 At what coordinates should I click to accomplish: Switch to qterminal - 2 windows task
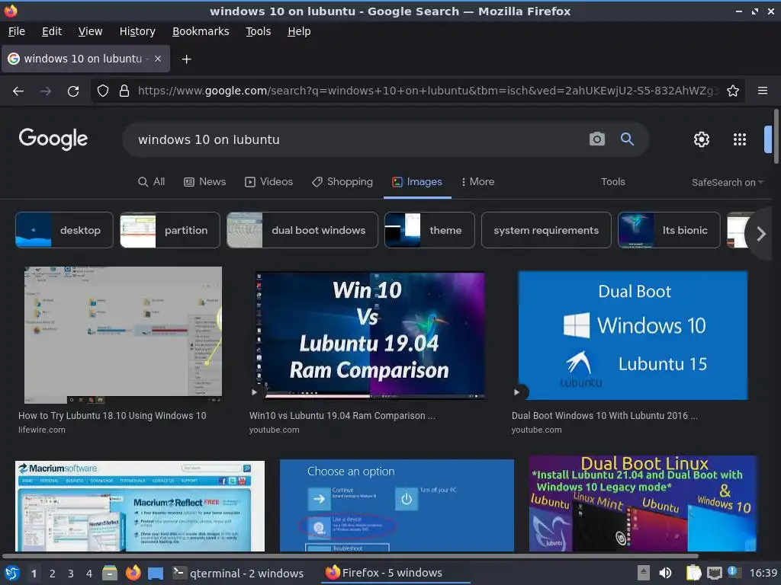(238, 574)
